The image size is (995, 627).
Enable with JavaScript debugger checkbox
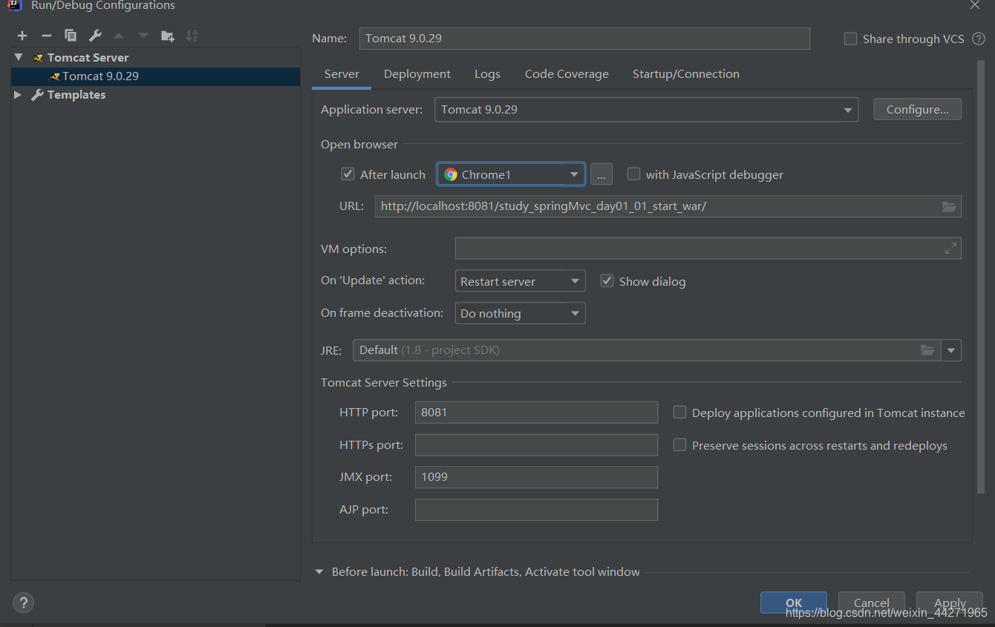633,174
